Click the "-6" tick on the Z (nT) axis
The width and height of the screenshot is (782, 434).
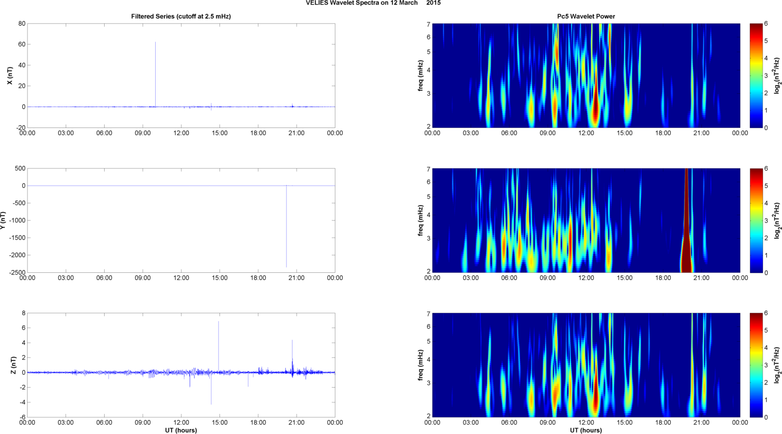coord(22,417)
